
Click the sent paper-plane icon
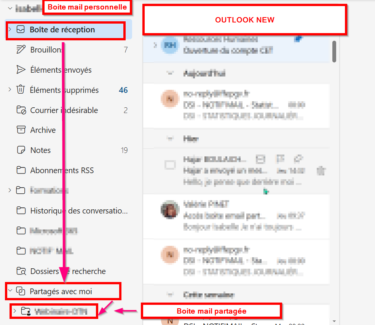21,70
